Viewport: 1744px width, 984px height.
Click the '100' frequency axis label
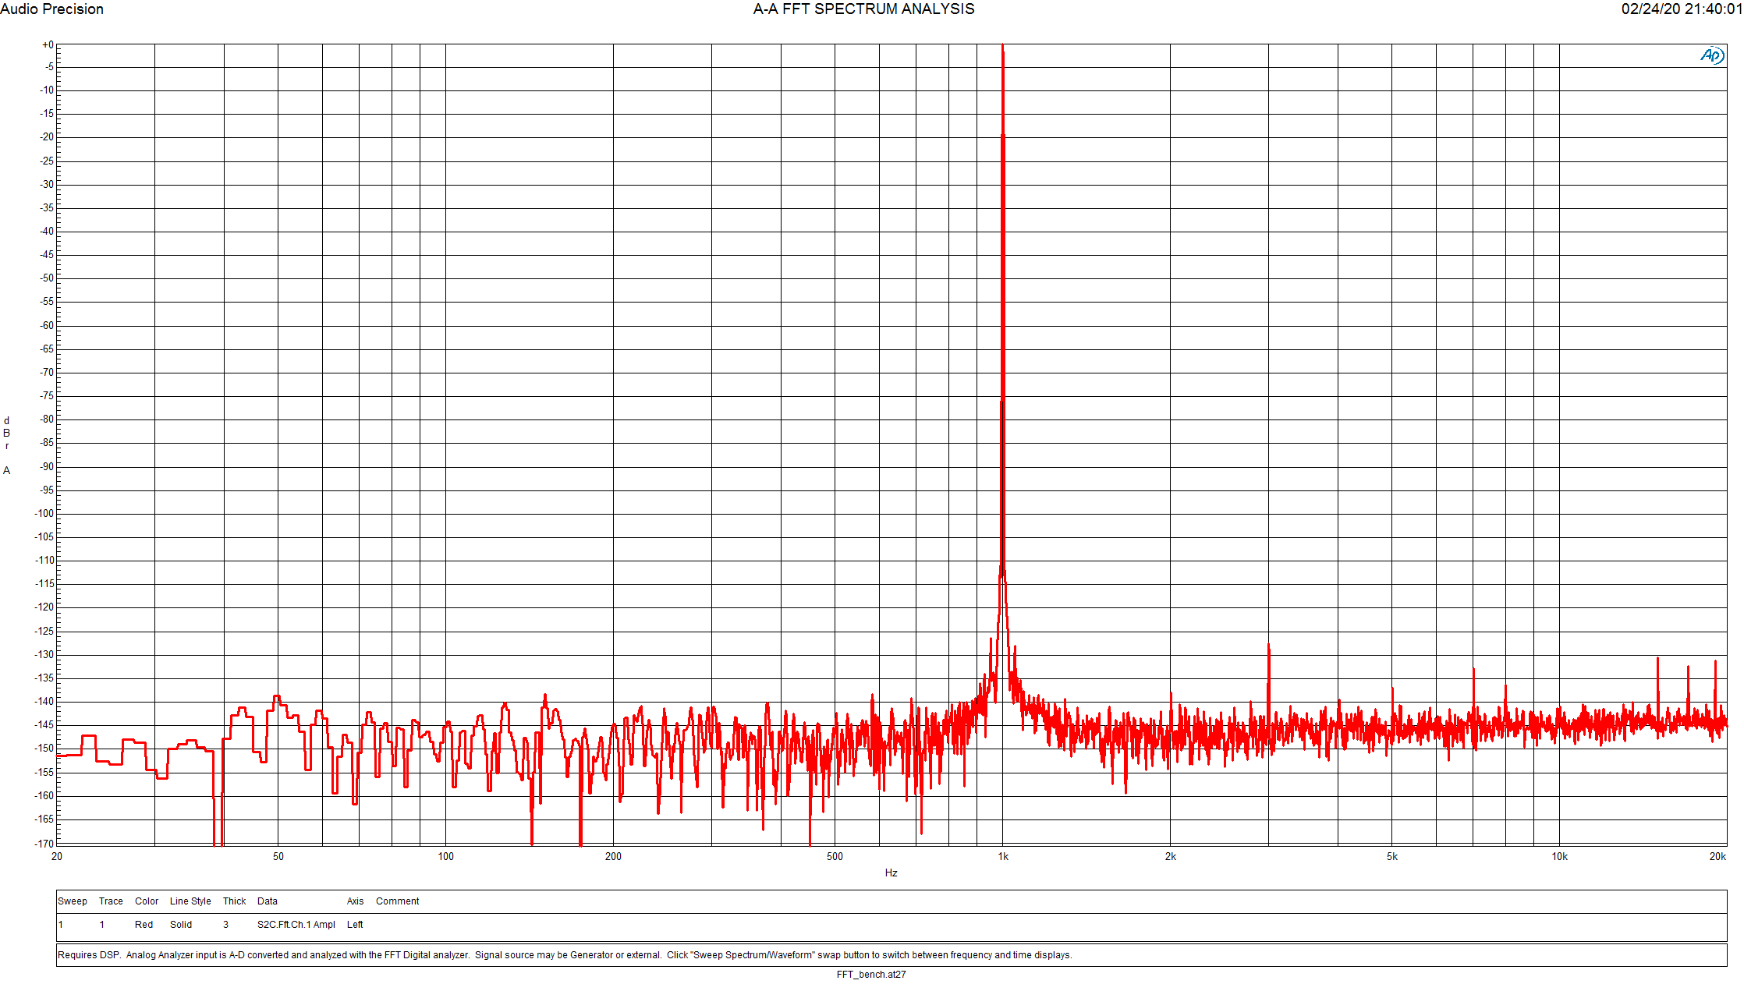(x=445, y=856)
